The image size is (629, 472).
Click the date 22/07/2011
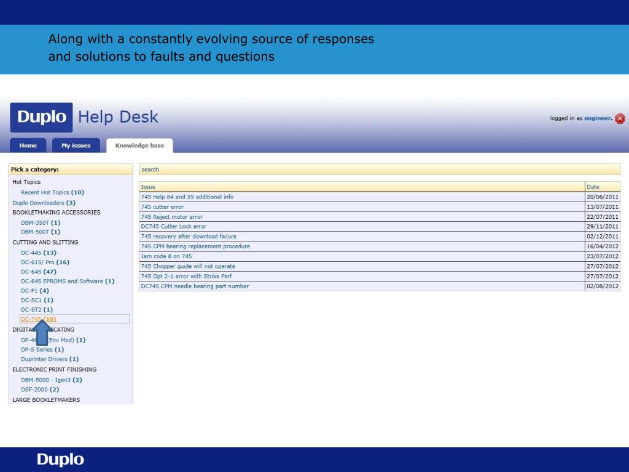(x=603, y=217)
